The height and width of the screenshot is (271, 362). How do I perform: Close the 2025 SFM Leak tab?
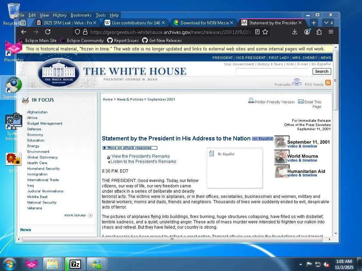(x=95, y=23)
